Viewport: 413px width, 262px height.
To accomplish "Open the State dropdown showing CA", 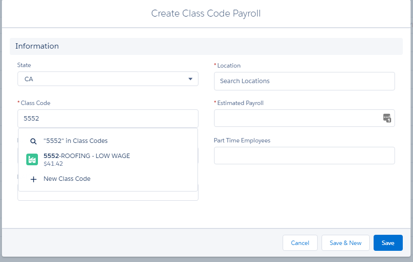I will click(x=108, y=79).
